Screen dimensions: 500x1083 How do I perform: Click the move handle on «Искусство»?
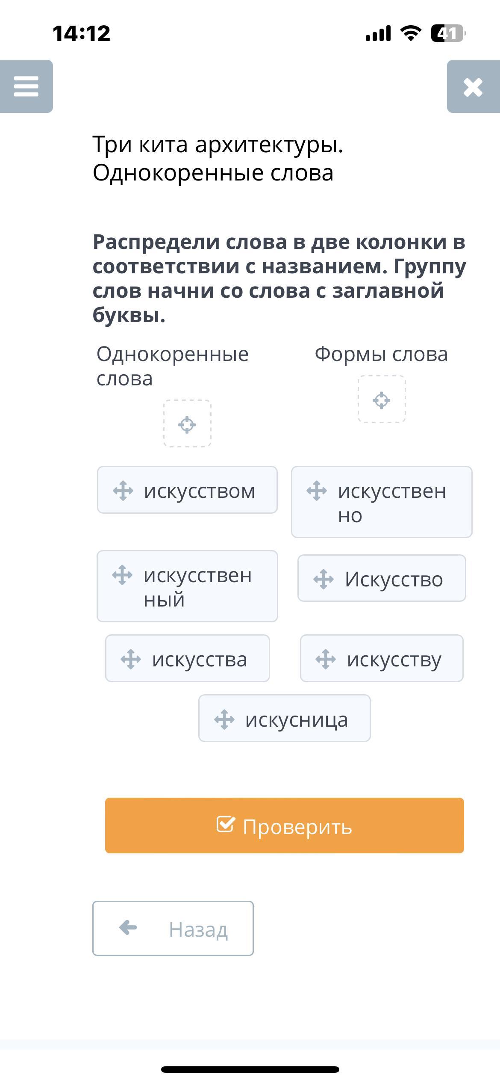pyautogui.click(x=324, y=579)
